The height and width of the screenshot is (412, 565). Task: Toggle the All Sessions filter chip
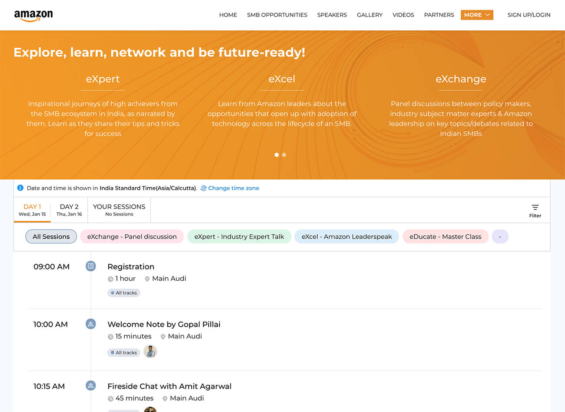51,236
